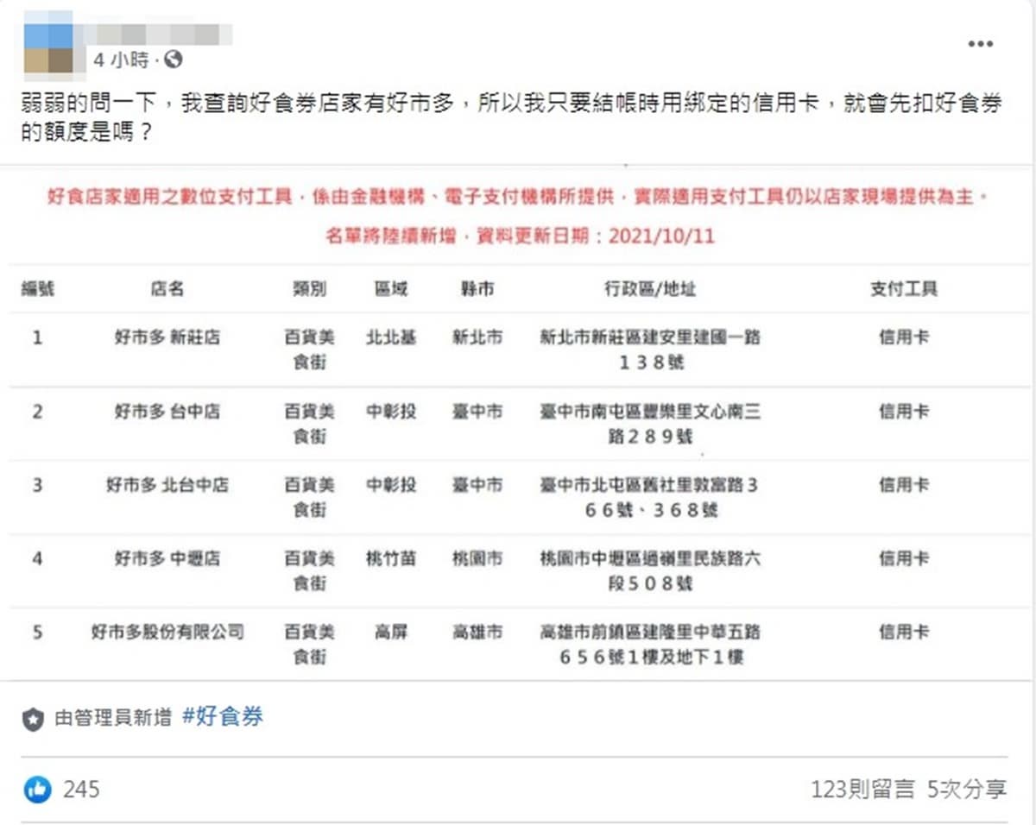Click the 新北市新莊區 address cell

pyautogui.click(x=650, y=350)
